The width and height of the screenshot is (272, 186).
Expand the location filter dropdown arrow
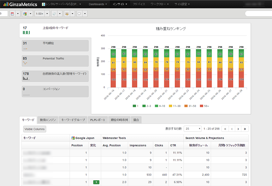click(72, 14)
